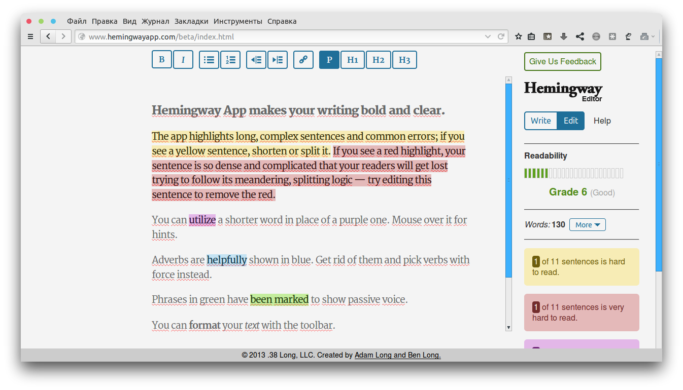
Task: Open the Правка menu
Action: point(105,21)
